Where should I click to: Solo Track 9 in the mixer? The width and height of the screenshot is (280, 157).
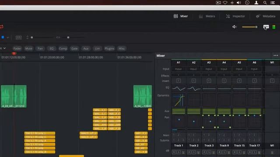(x=224, y=152)
